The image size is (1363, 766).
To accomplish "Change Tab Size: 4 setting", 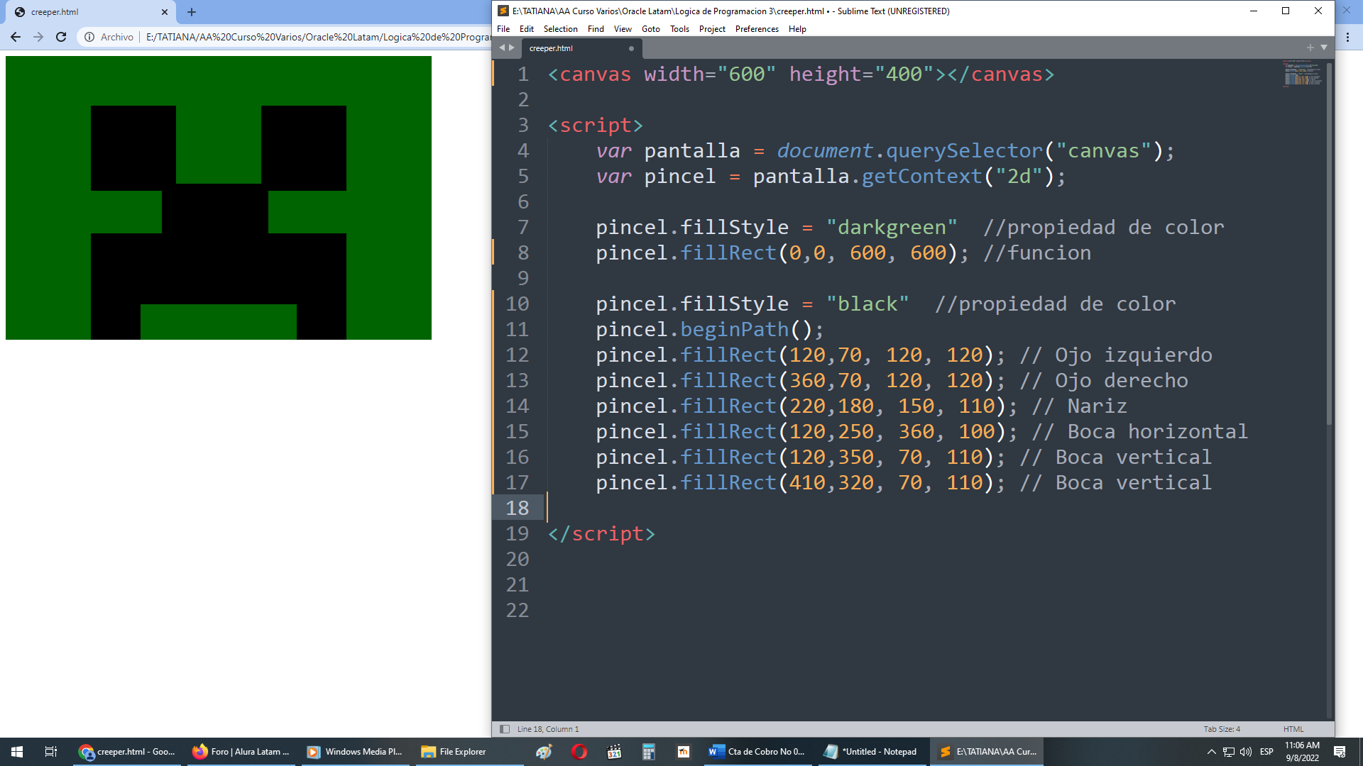I will 1222,729.
